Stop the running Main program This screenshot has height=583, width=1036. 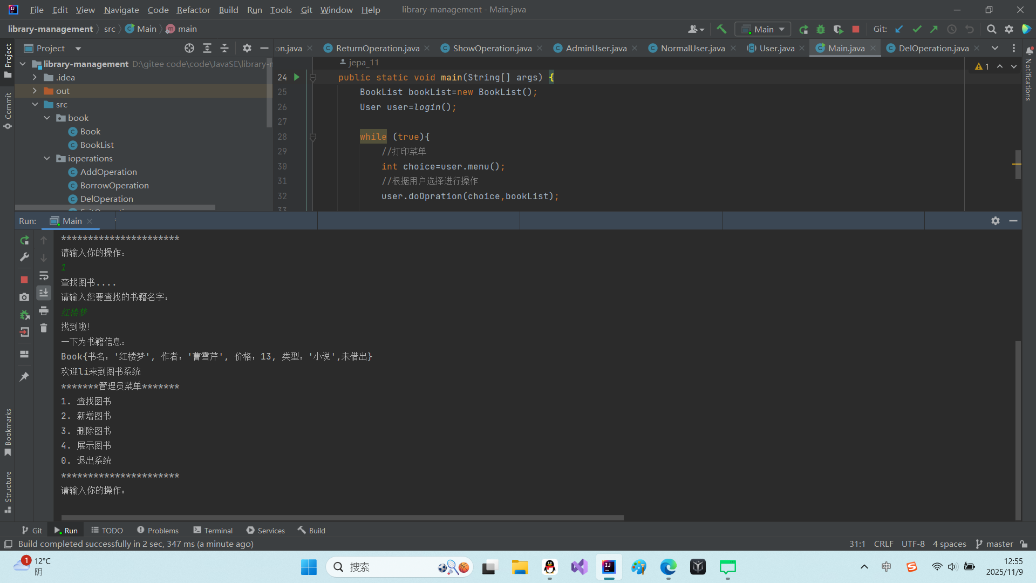pos(856,29)
